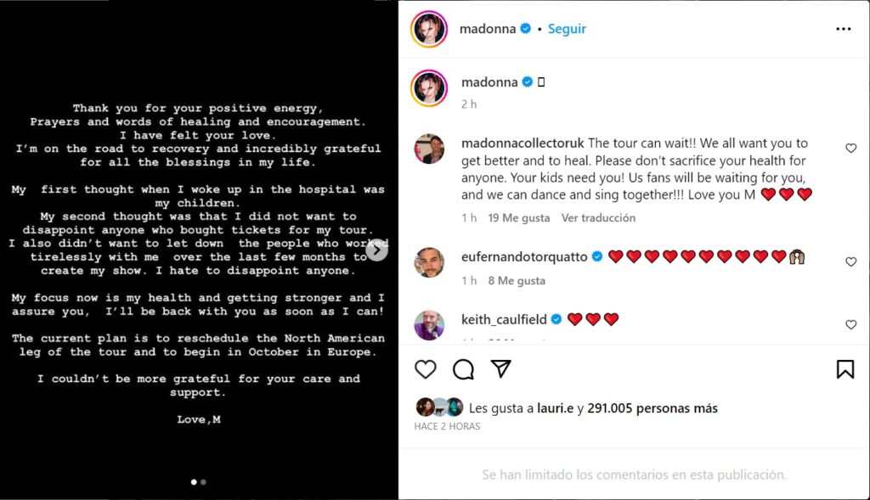Open eufernandotorquatto username link
This screenshot has height=500, width=870.
(x=524, y=256)
